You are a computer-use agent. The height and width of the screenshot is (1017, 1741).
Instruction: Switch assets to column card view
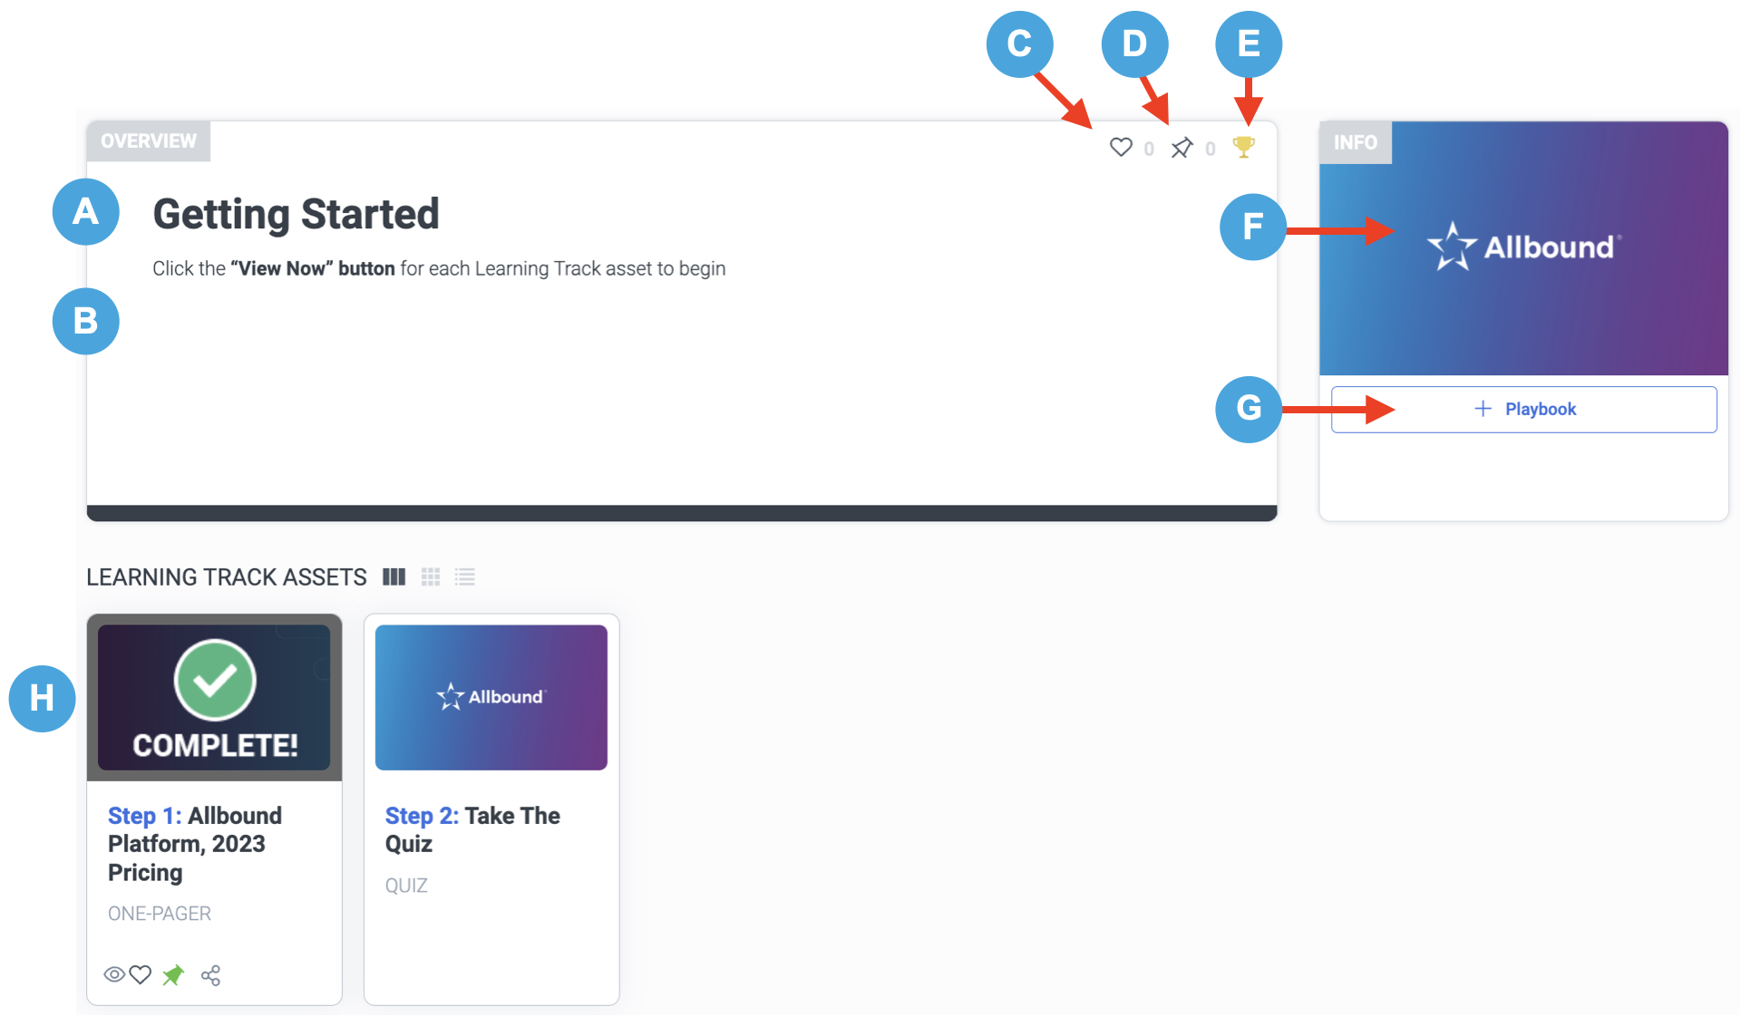click(394, 576)
